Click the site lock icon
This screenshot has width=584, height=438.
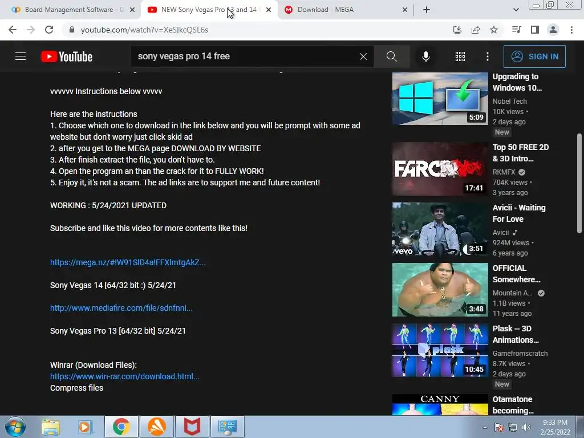(72, 30)
